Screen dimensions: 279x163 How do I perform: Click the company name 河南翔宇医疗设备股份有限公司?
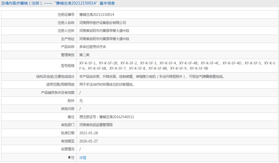(x=102, y=23)
